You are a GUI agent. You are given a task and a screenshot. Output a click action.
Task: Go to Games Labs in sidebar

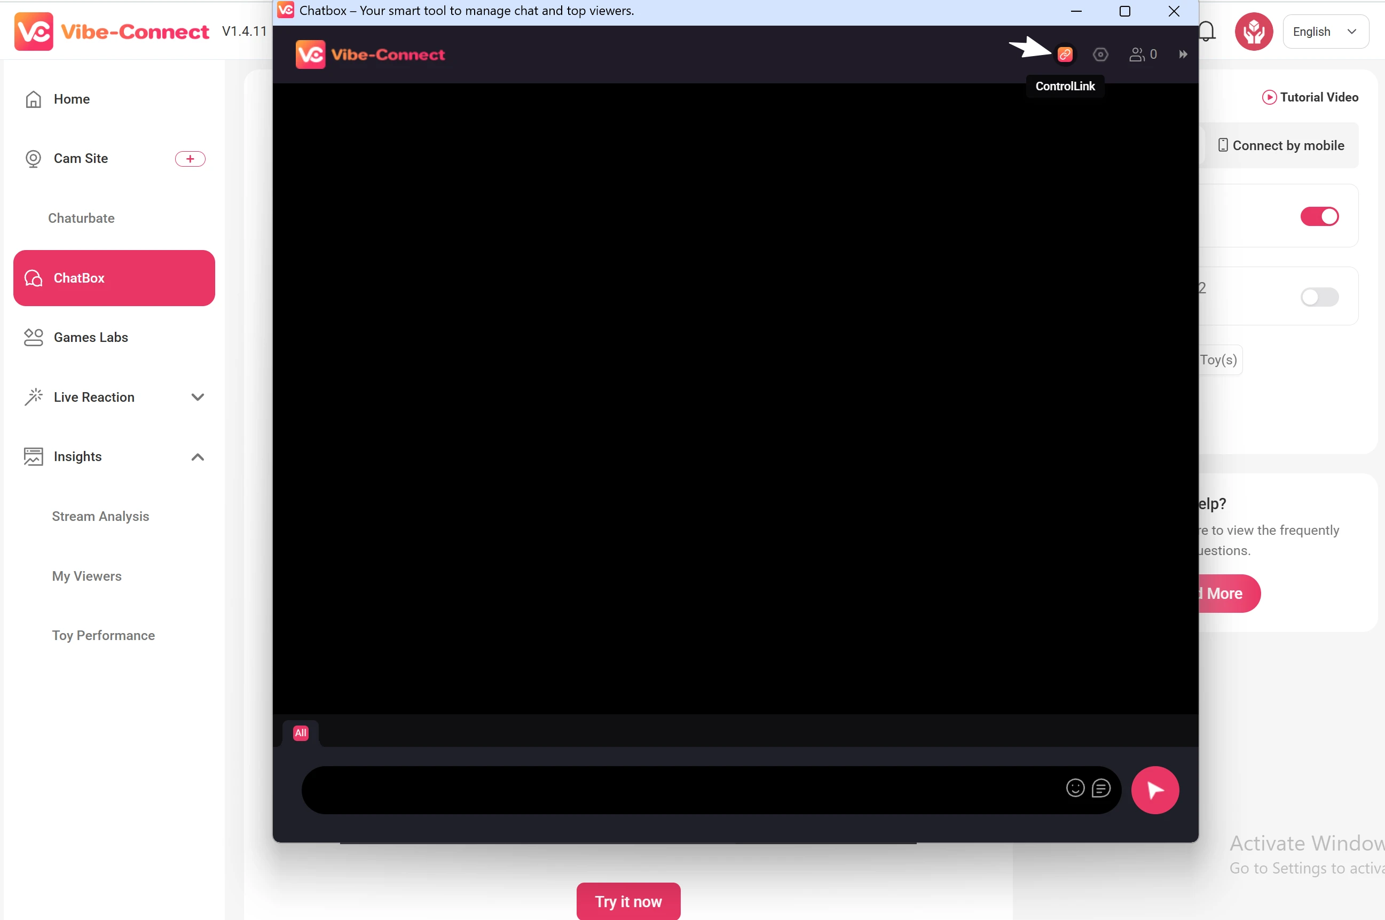coord(91,337)
